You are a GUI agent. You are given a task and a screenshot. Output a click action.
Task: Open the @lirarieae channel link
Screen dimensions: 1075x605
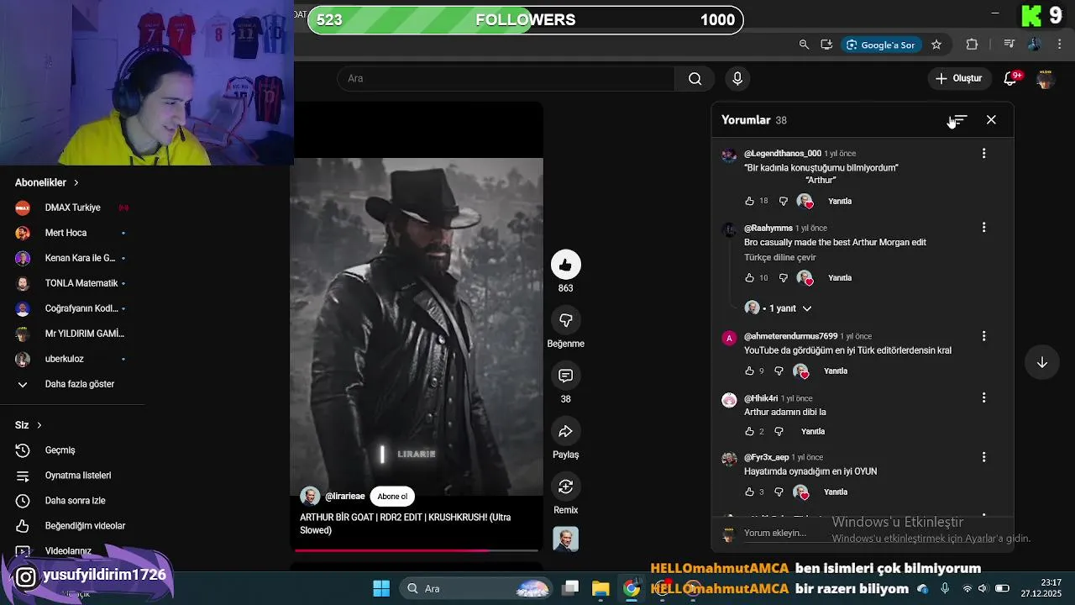coord(344,496)
